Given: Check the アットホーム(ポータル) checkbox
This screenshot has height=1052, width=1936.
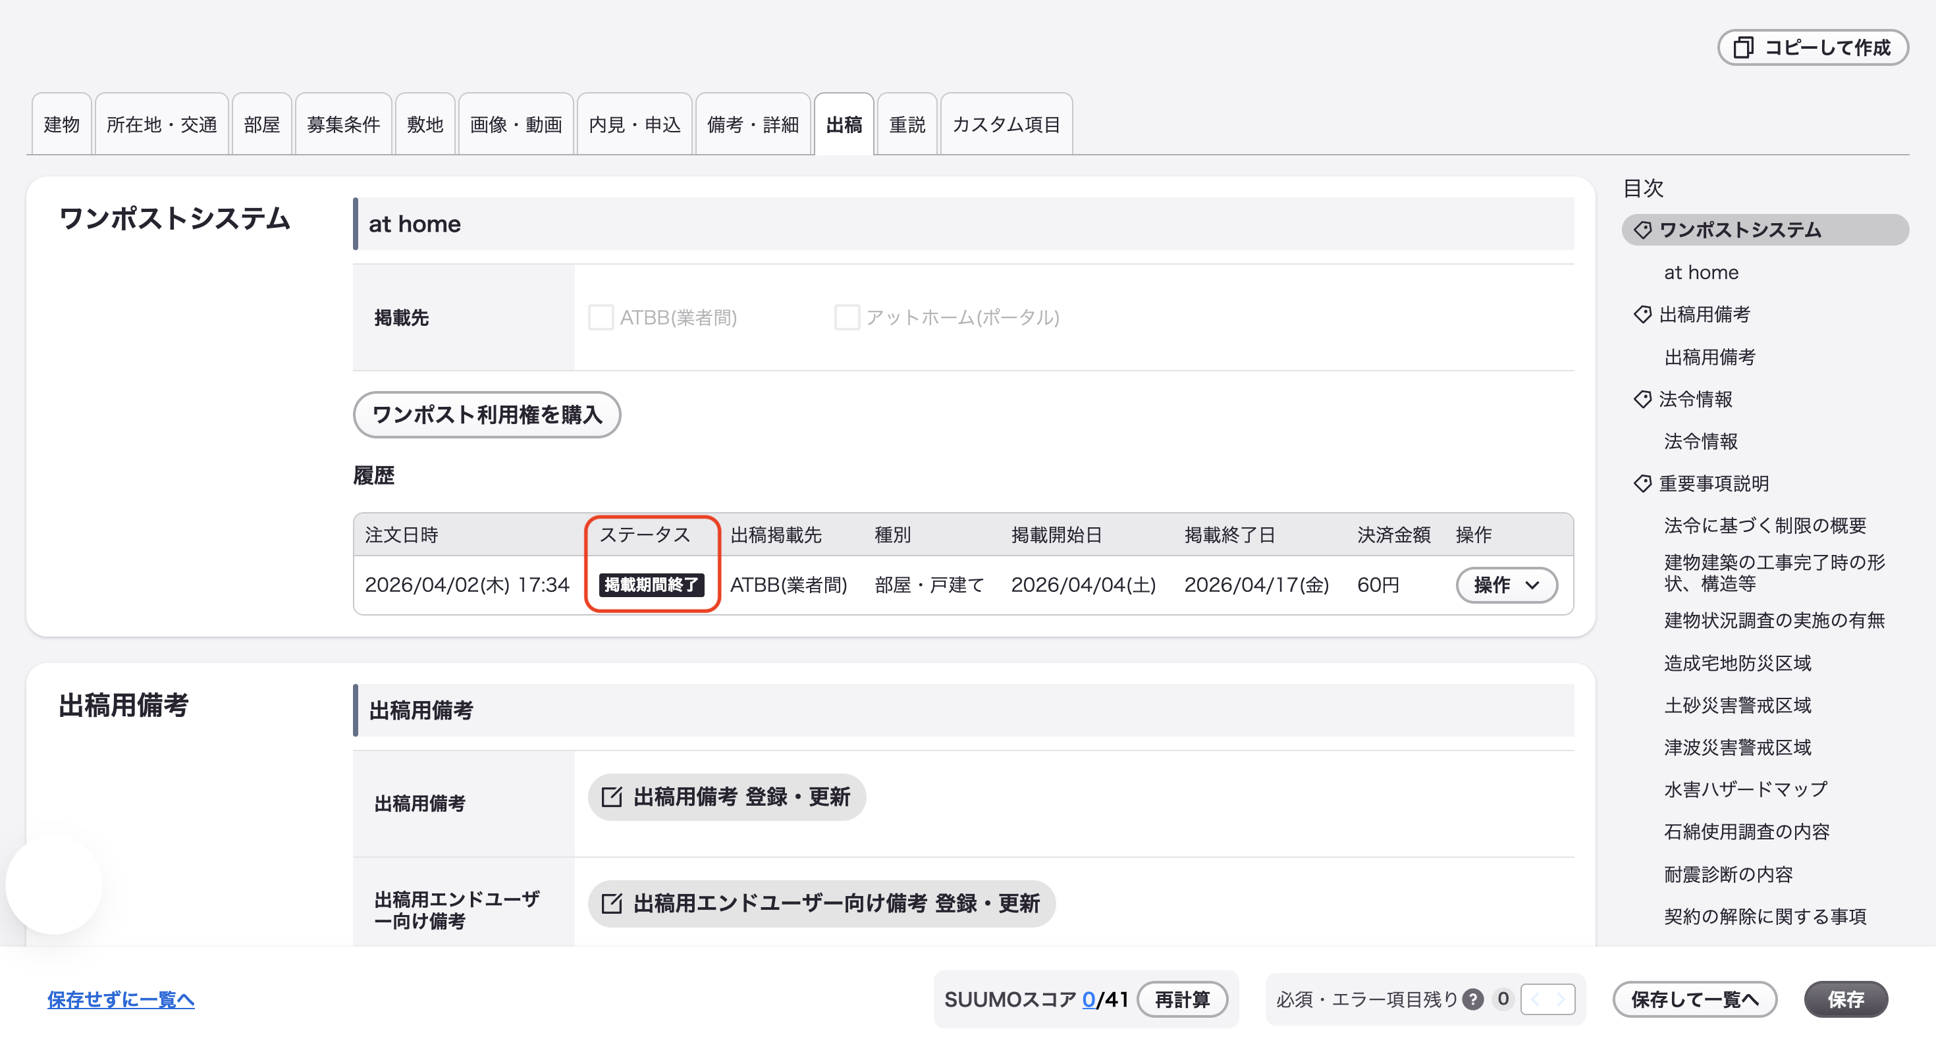Looking at the screenshot, I should point(847,317).
